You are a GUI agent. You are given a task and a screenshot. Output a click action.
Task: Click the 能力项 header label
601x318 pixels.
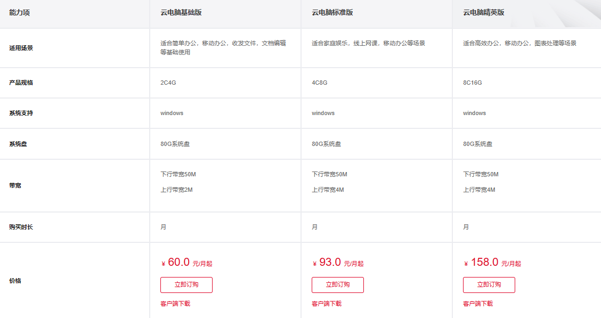(20, 13)
